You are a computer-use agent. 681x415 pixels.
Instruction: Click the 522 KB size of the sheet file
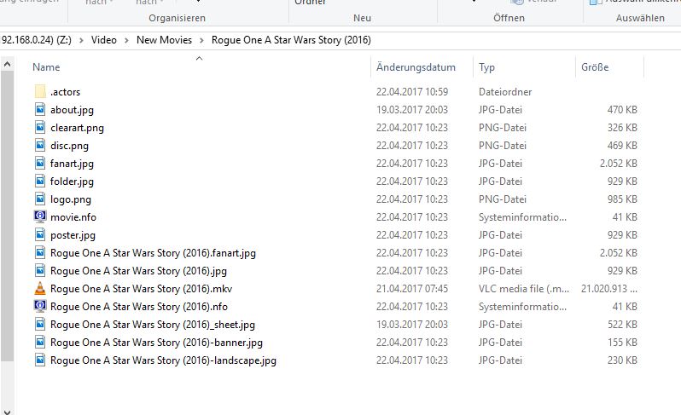point(622,325)
